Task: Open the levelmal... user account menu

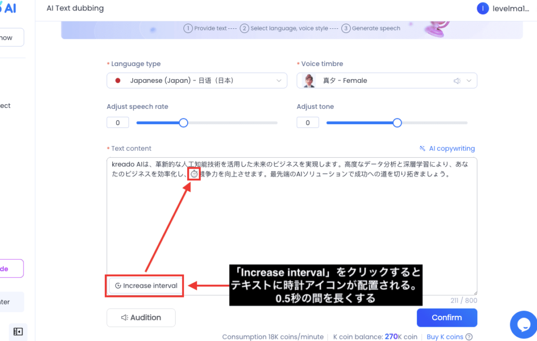Action: tap(503, 8)
